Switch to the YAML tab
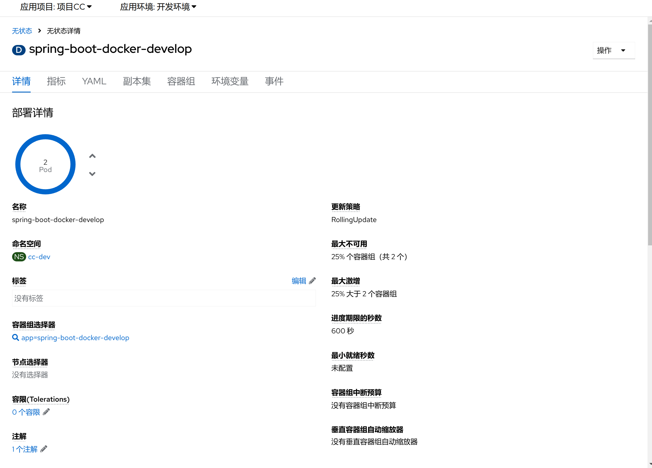Image resolution: width=652 pixels, height=468 pixels. (x=94, y=81)
